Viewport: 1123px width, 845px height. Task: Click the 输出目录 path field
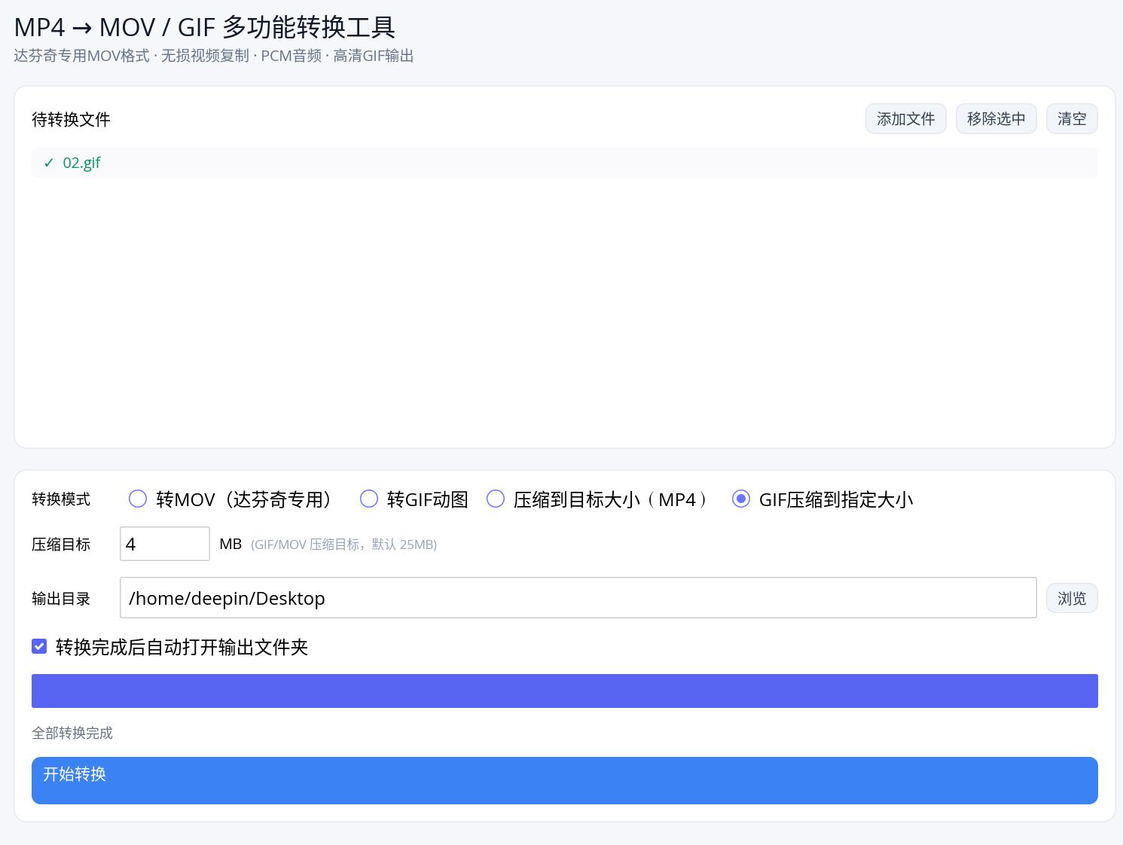pos(578,598)
